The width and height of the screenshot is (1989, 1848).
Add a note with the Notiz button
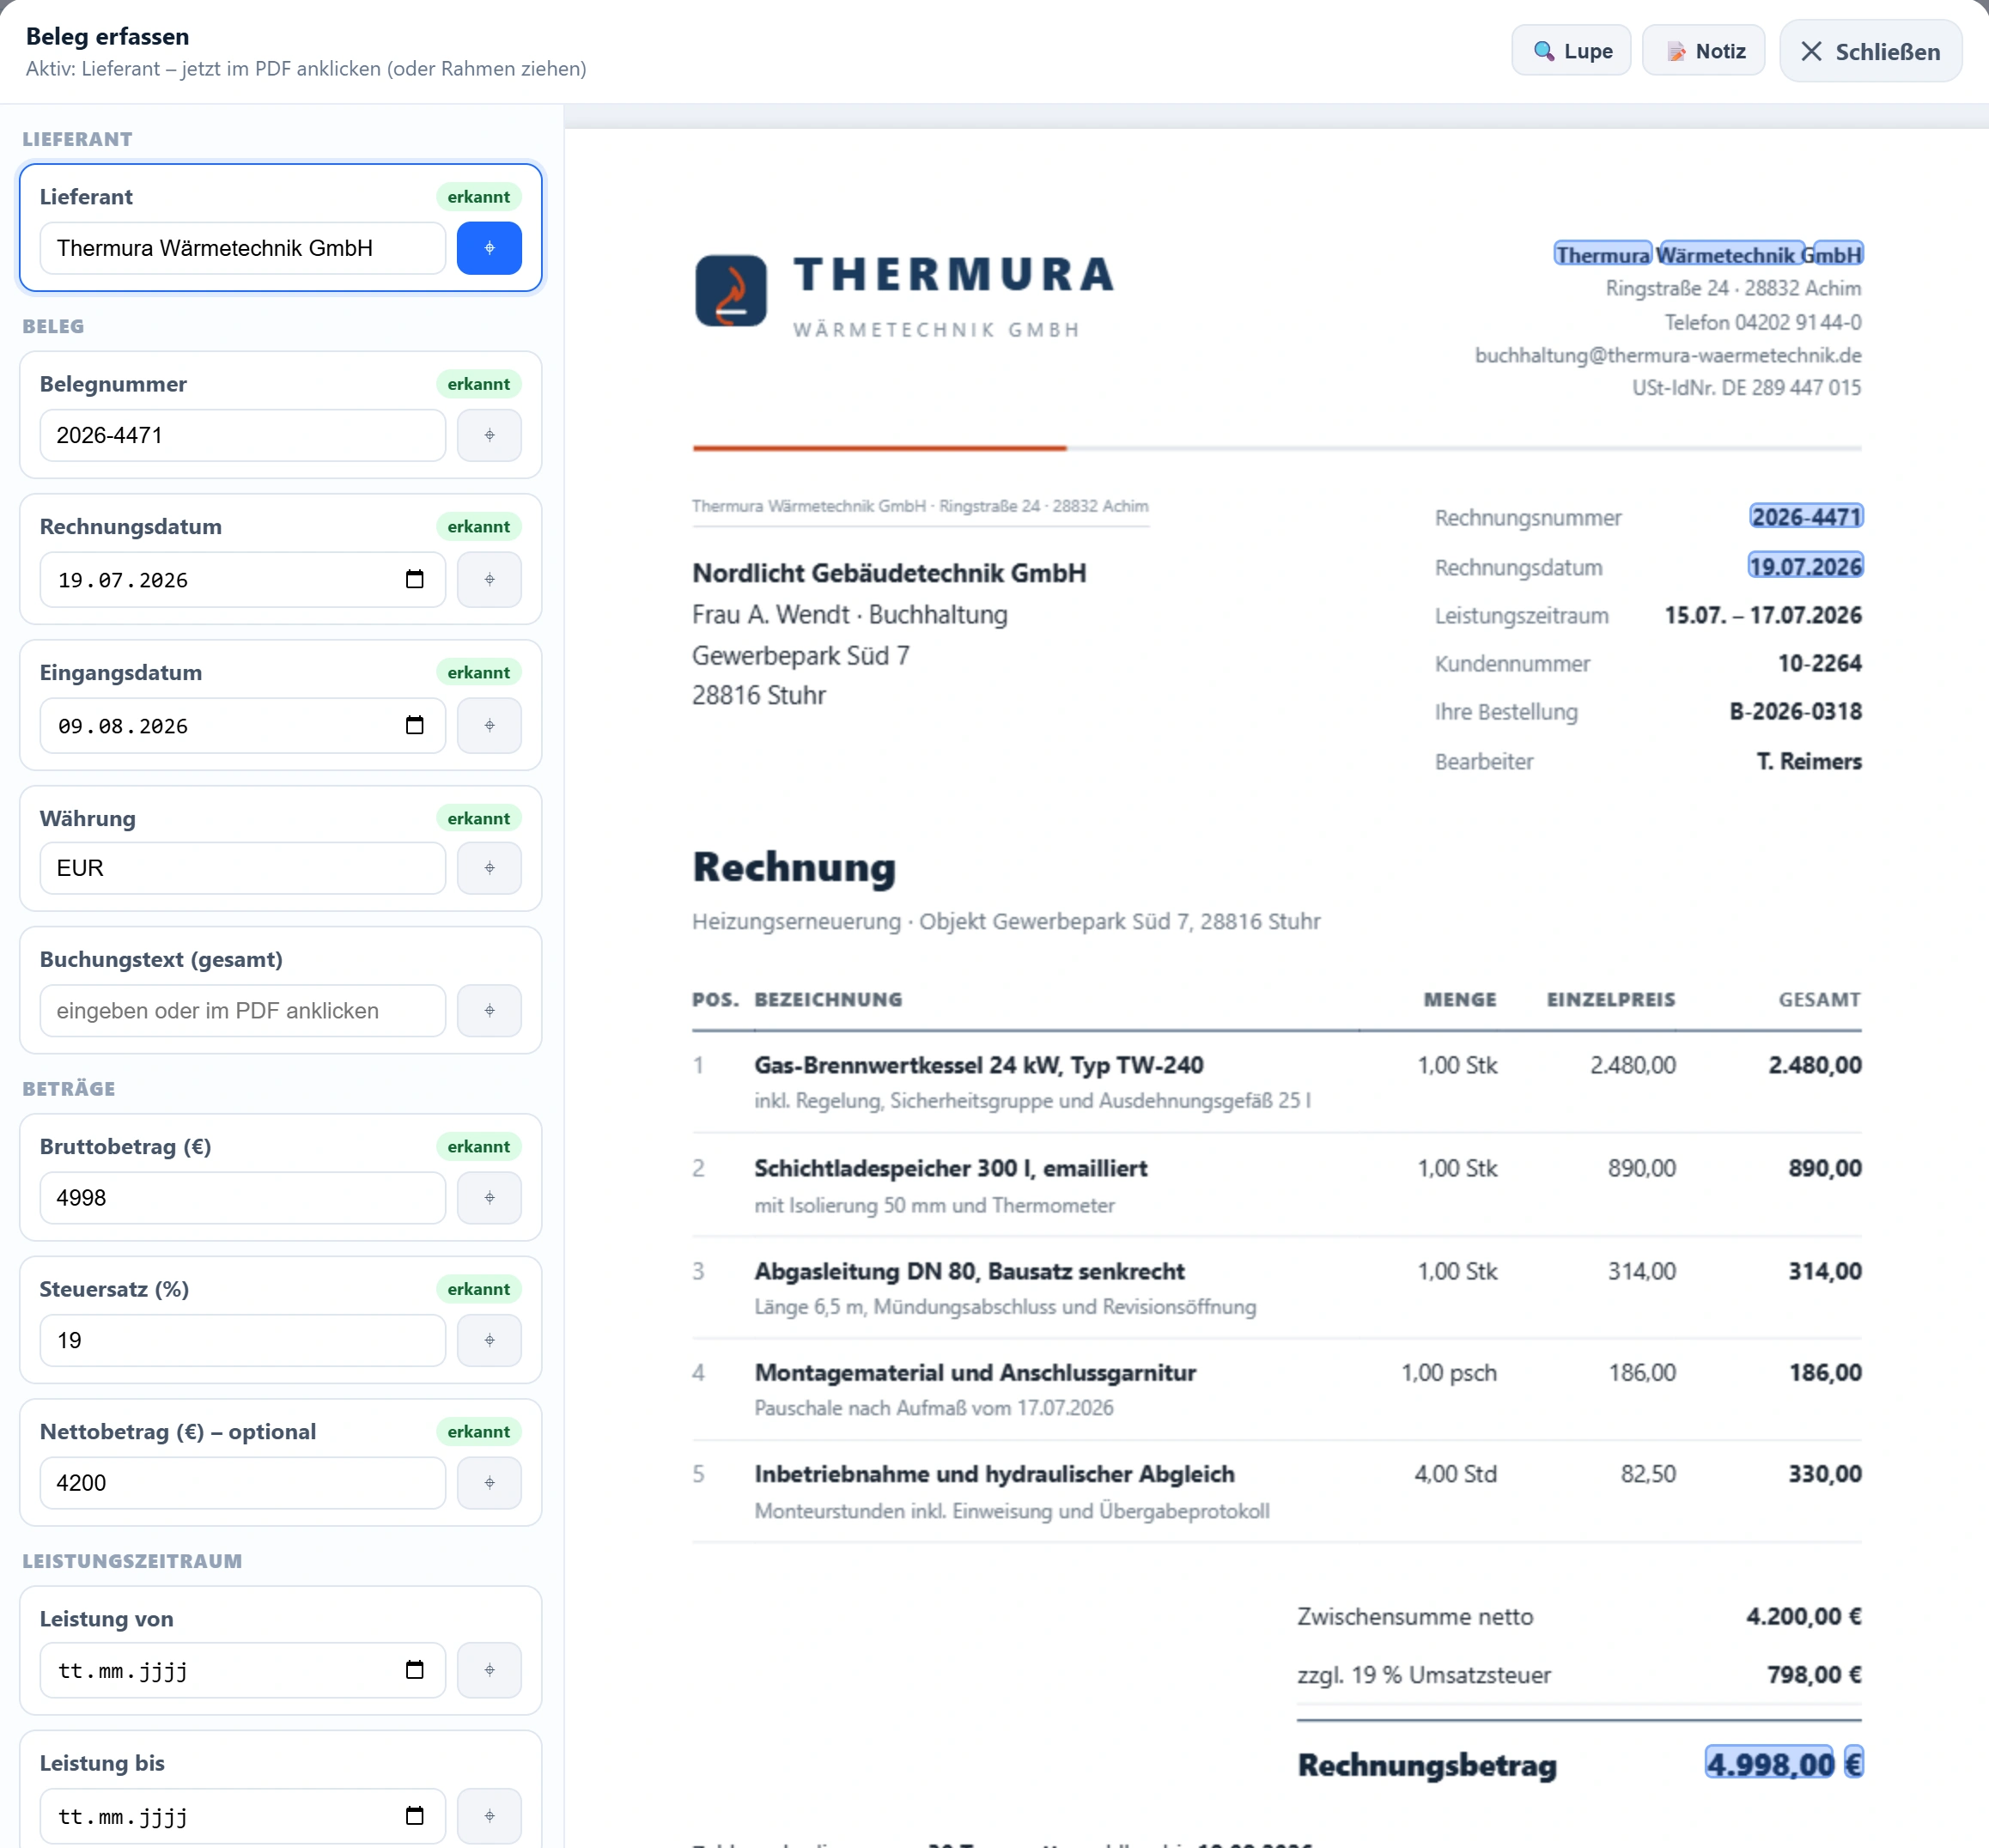(x=1704, y=51)
